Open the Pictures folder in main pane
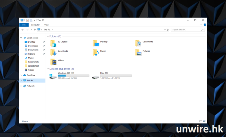This screenshot has height=137, width=226. [x=138, y=52]
